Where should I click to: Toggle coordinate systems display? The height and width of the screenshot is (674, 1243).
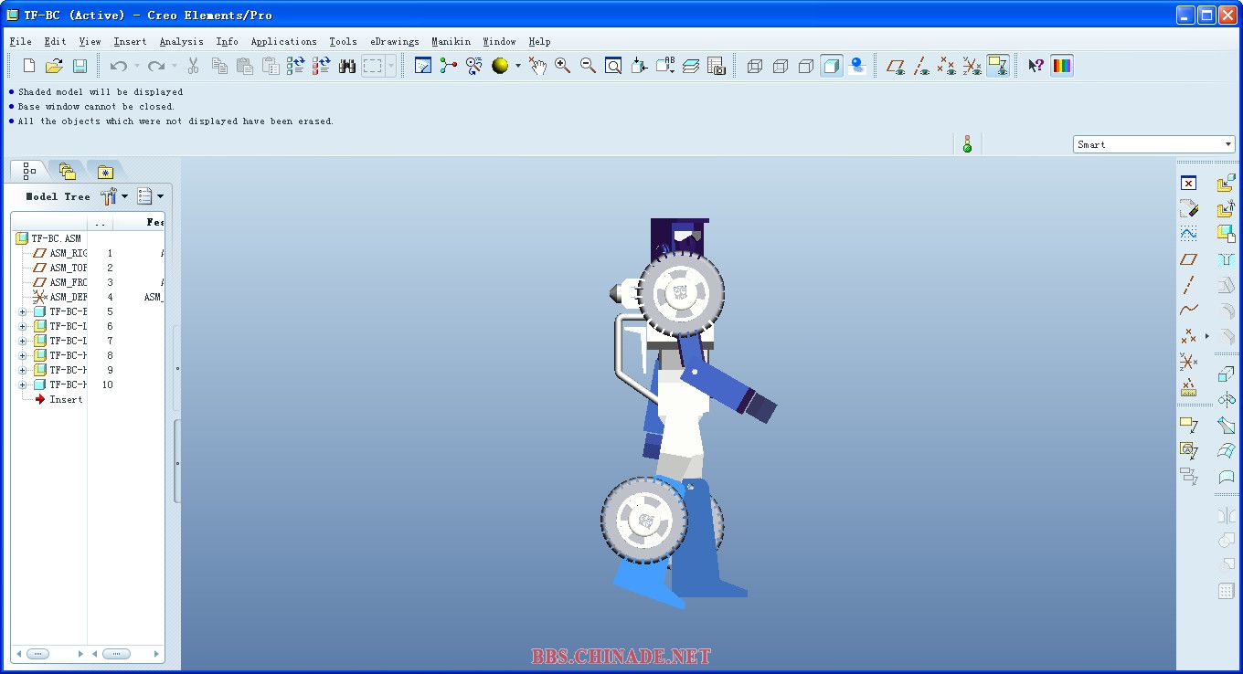[x=972, y=66]
